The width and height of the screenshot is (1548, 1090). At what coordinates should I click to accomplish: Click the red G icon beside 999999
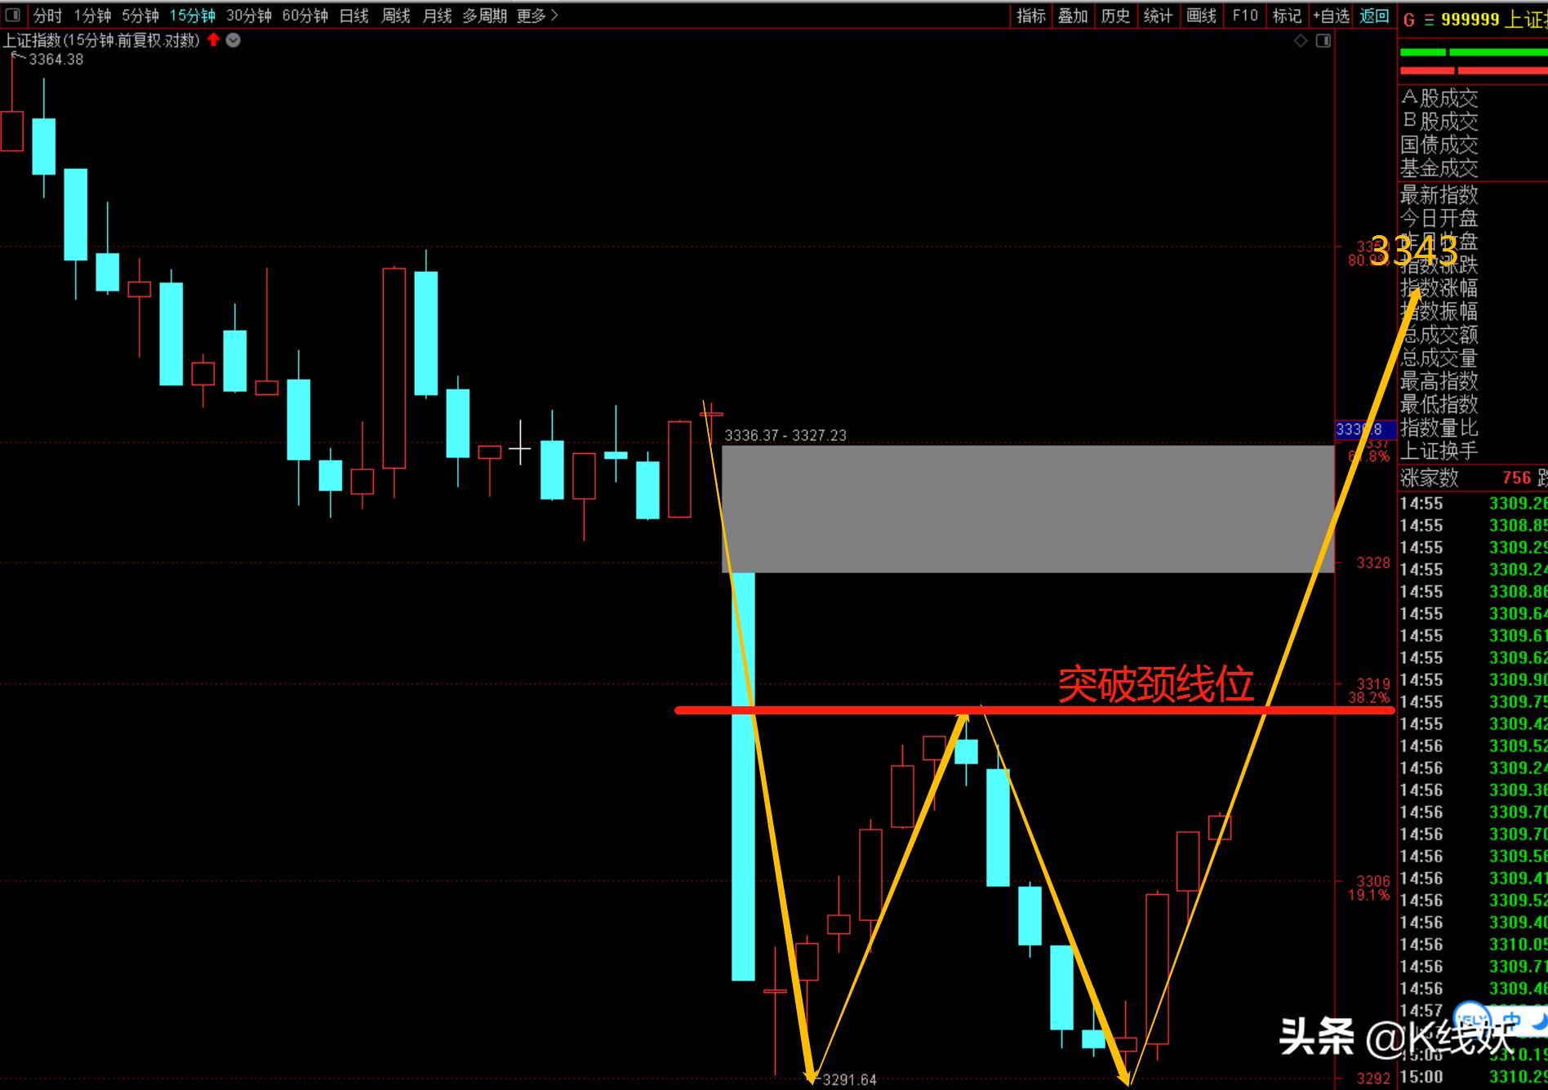click(1408, 20)
